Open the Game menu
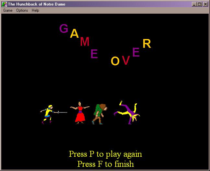This screenshot has width=210, height=171. click(8, 10)
